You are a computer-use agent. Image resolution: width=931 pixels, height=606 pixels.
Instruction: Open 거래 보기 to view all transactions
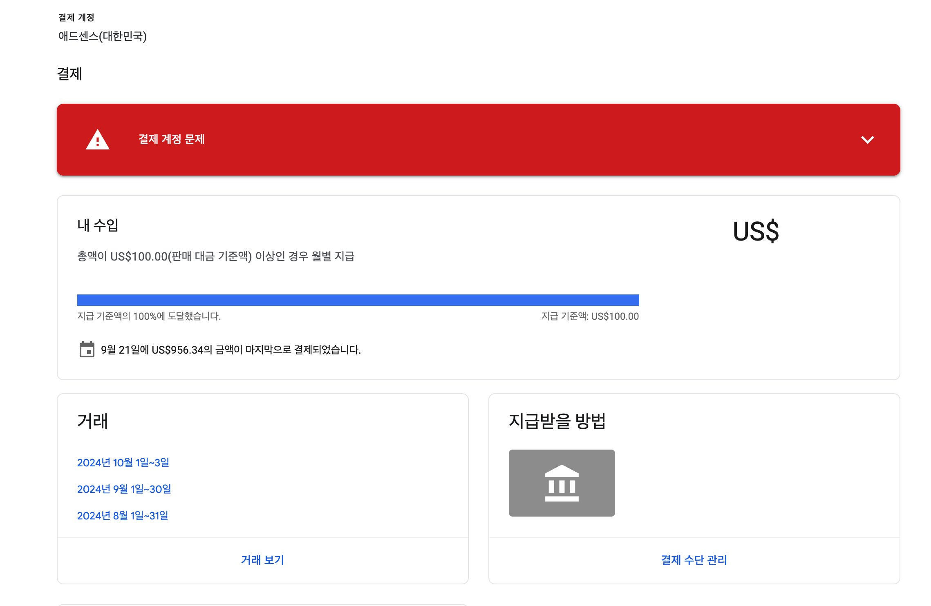click(263, 560)
